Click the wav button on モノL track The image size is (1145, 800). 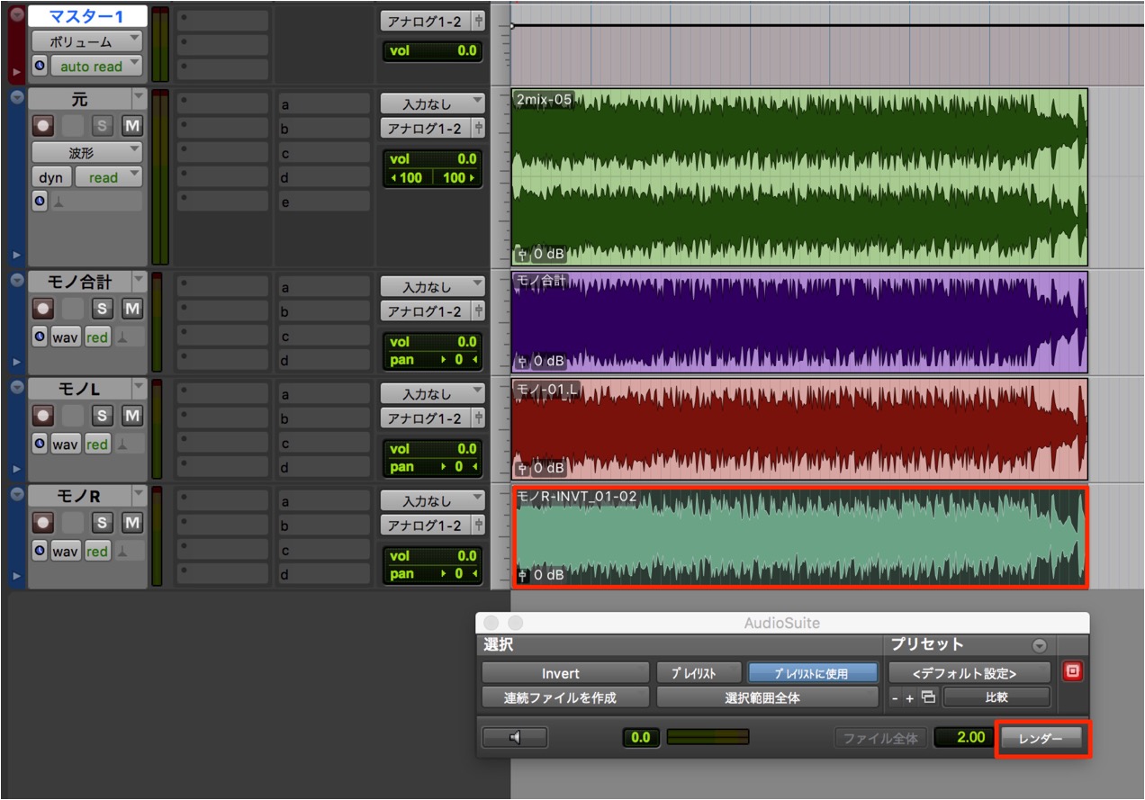[65, 445]
